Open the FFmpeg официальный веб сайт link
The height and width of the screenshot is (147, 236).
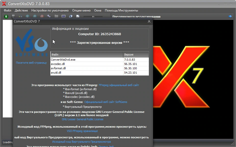(x=119, y=85)
